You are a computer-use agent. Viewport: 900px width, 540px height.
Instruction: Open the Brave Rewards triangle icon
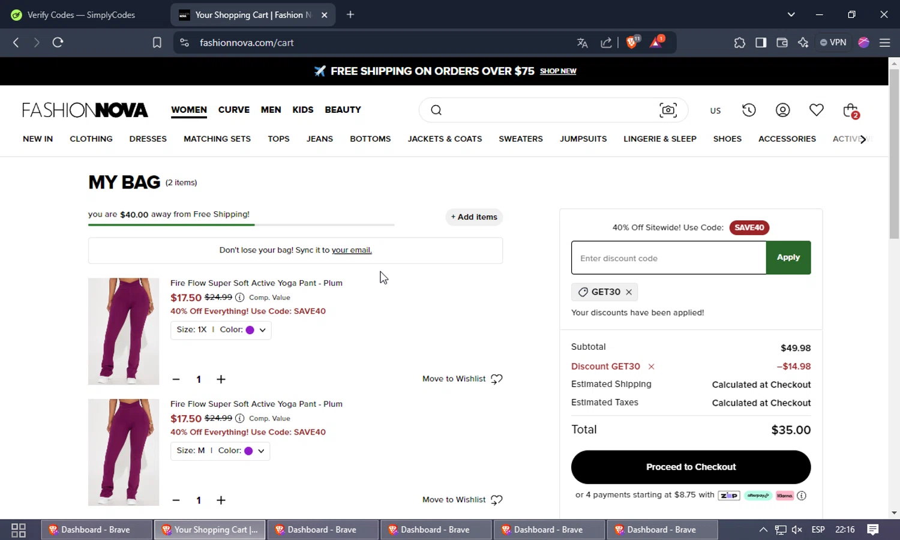click(656, 42)
